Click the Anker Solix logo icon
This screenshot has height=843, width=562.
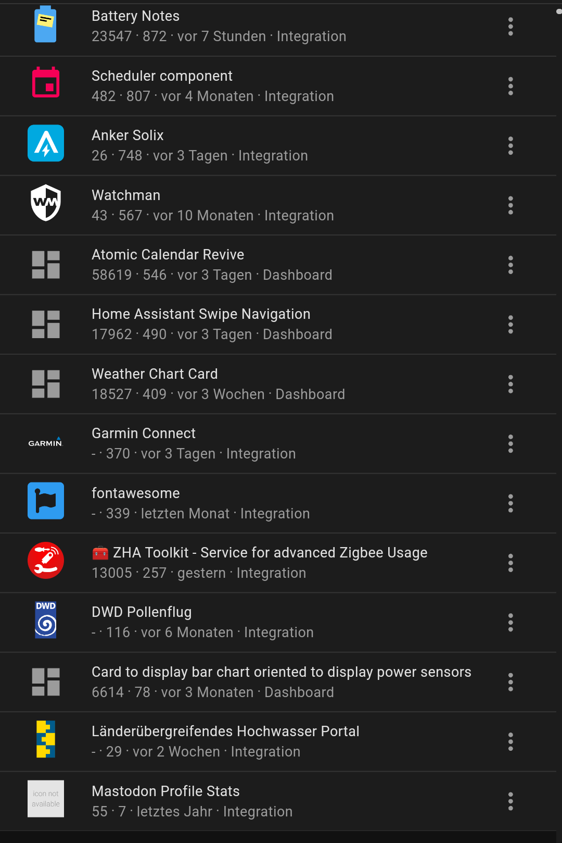(46, 143)
